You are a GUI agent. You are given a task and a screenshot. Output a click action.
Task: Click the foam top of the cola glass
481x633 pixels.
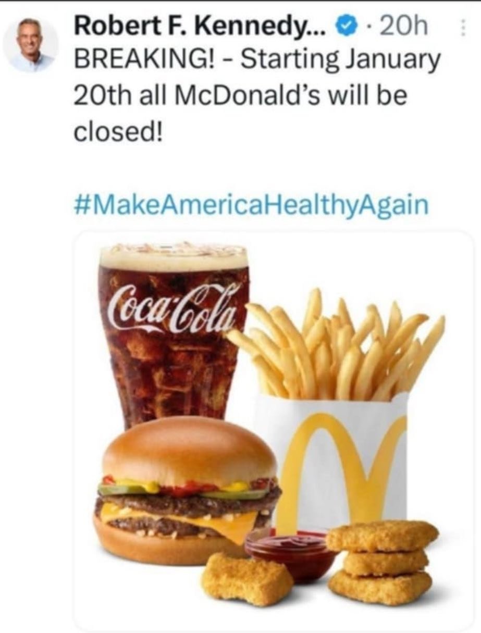coord(174,256)
